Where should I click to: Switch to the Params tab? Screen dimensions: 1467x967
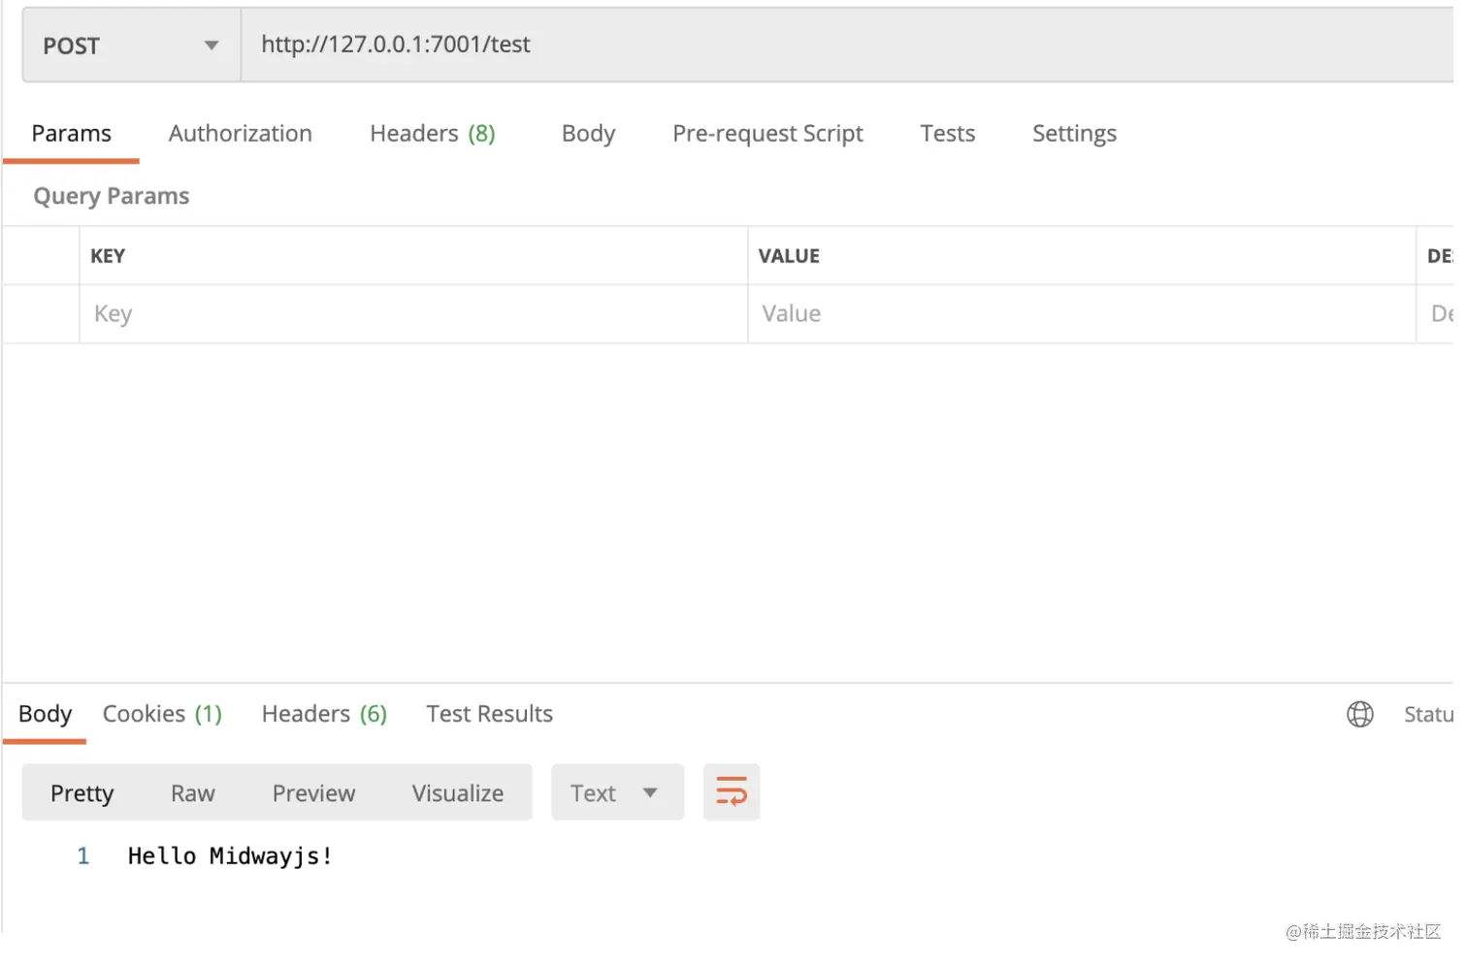71,134
